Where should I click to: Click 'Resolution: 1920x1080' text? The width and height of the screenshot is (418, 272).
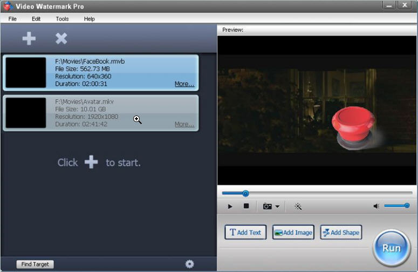click(x=87, y=117)
